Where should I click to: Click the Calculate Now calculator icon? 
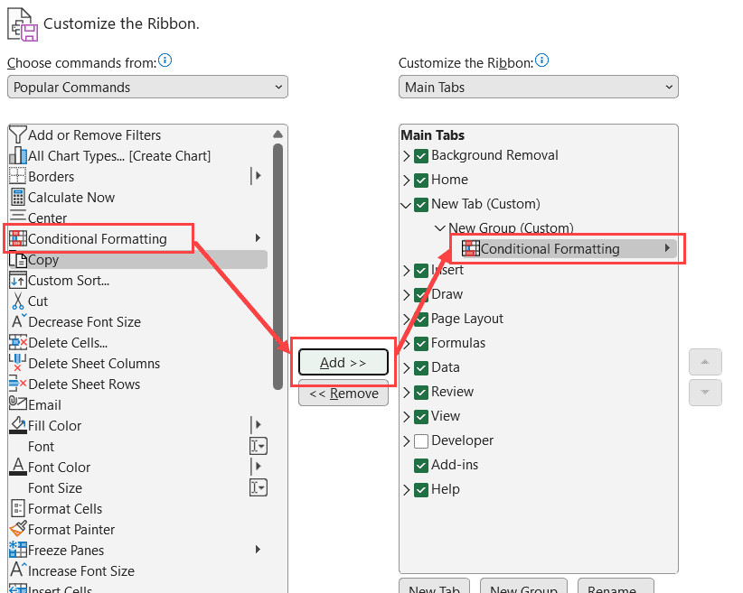pos(17,198)
